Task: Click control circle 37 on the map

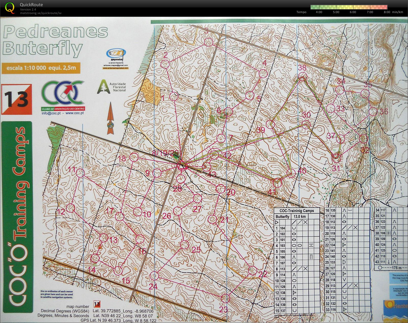Action: tap(340, 139)
